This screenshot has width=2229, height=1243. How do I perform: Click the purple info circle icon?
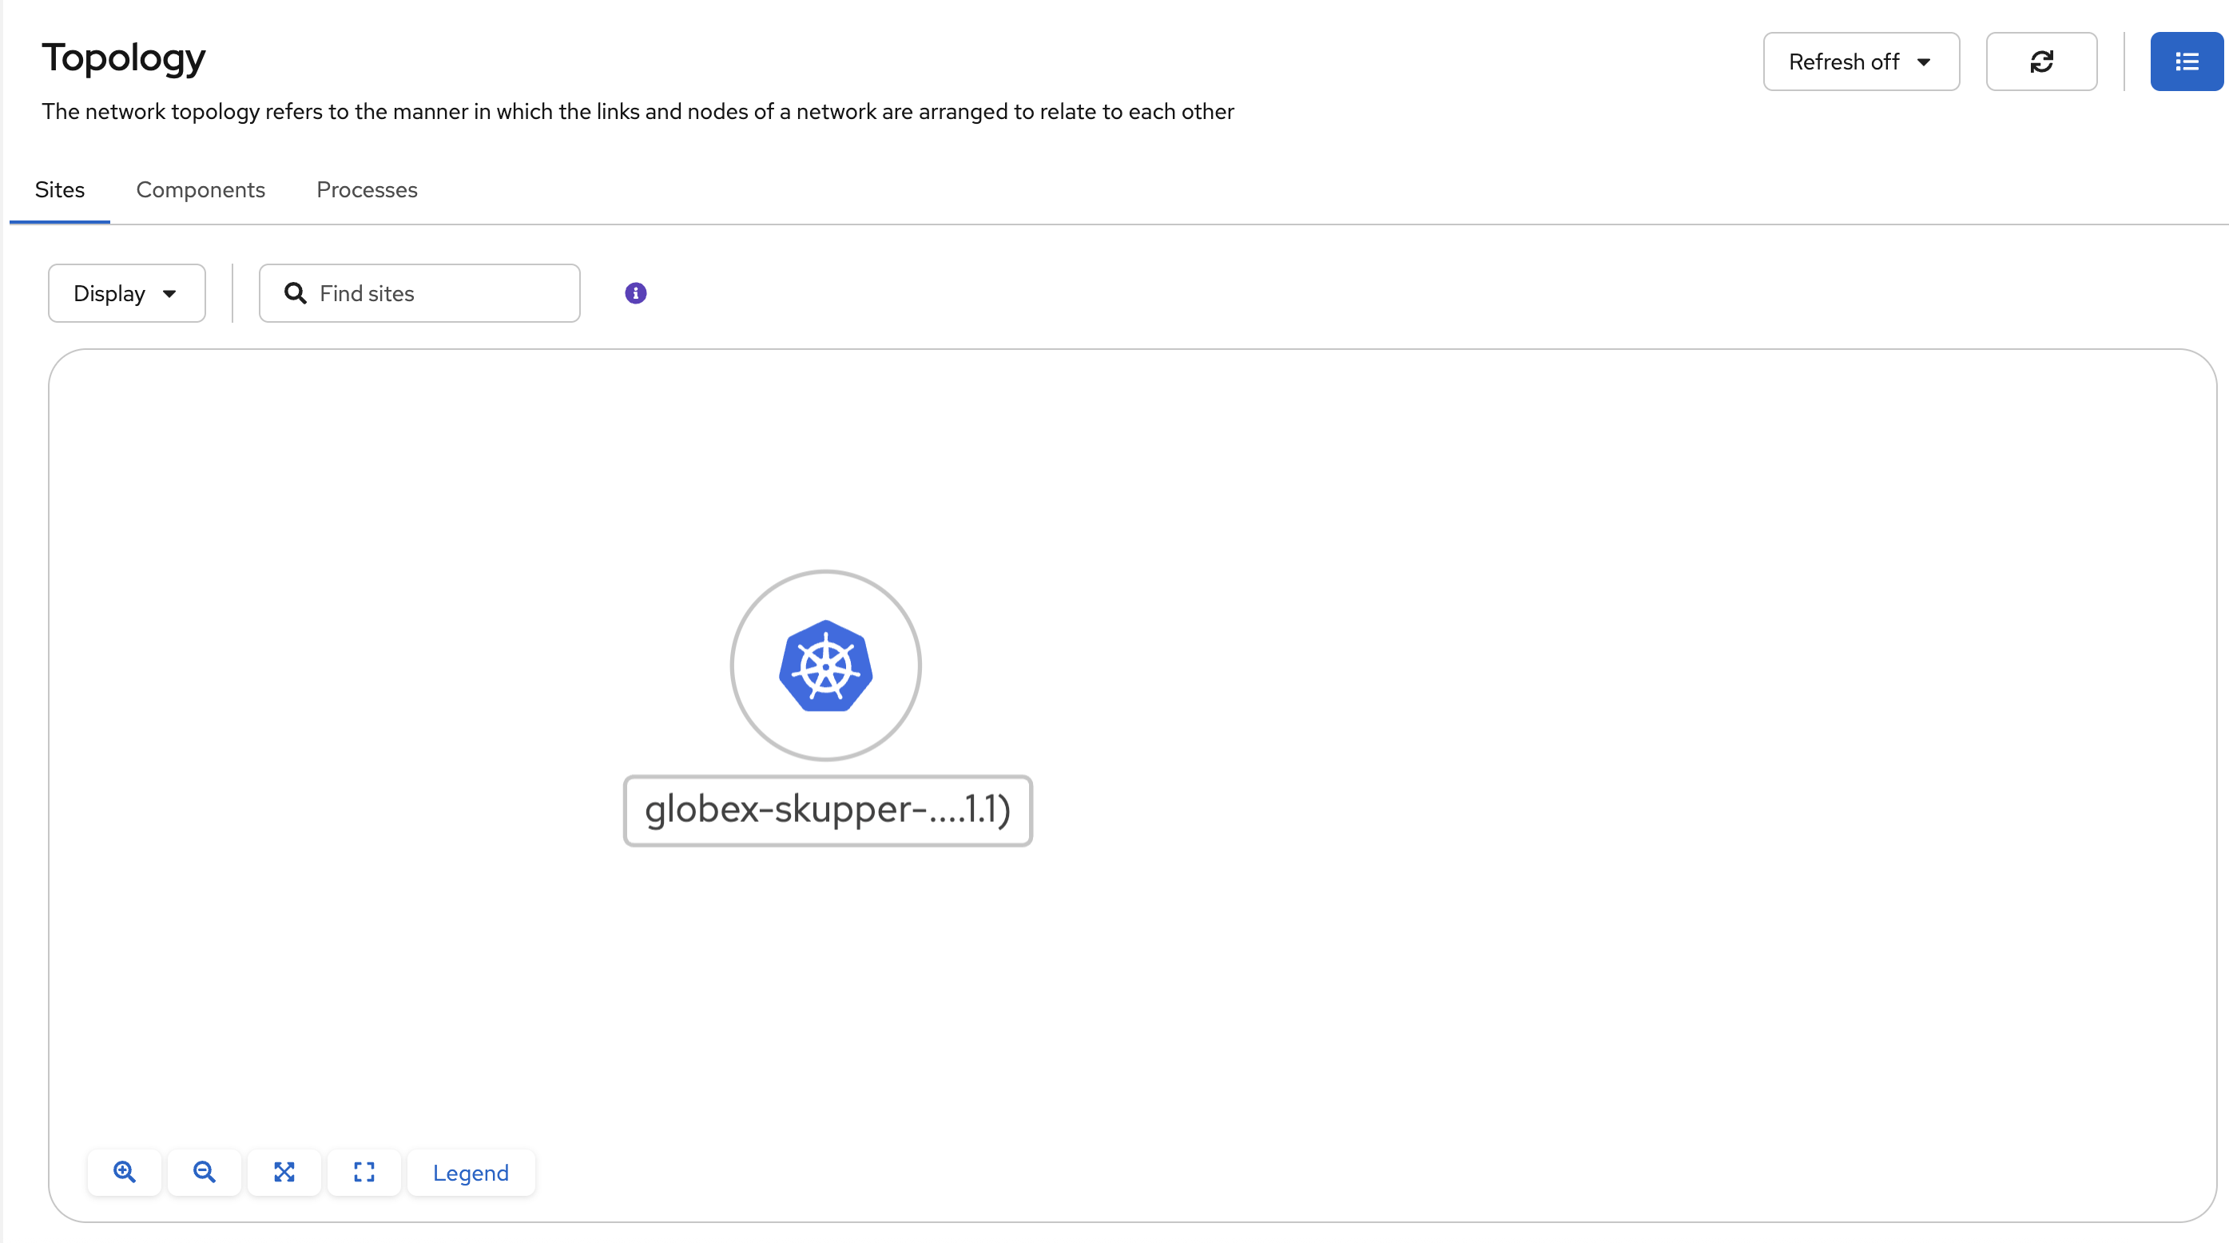tap(635, 293)
